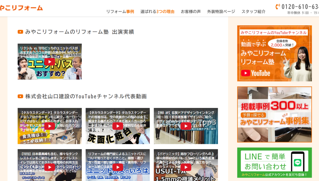Viewport: 319px width, 181px height.
Task: Open 外装特設ページ menu item
Action: click(221, 12)
